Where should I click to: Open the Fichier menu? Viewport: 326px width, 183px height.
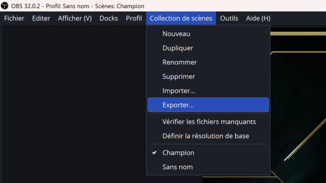(14, 18)
